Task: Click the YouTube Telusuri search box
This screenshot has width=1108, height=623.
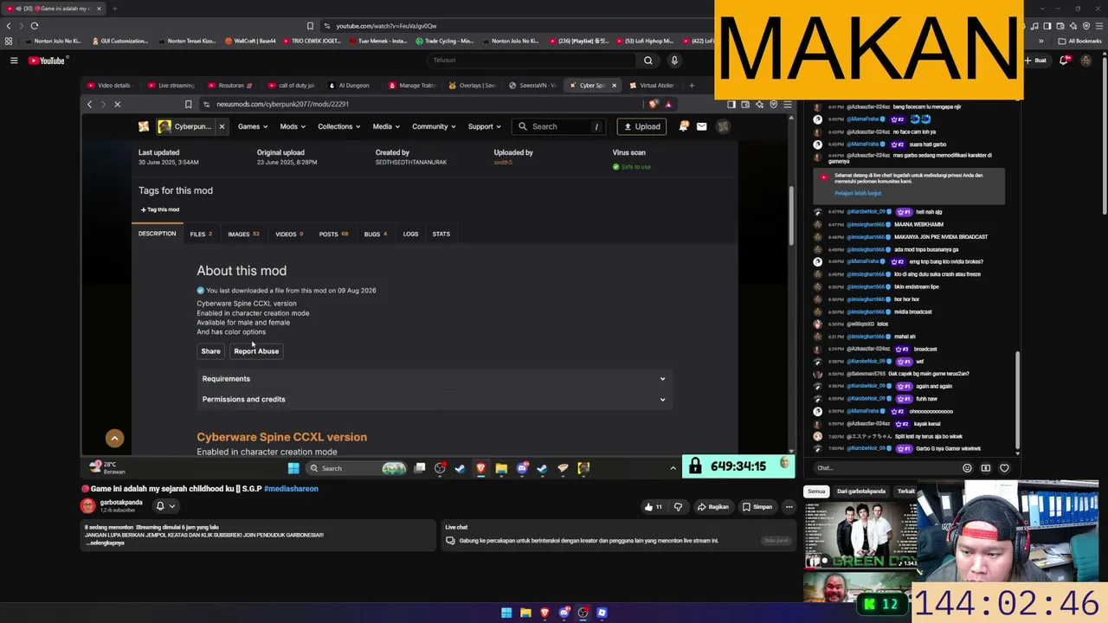Action: 533,61
